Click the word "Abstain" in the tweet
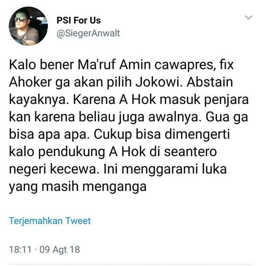 (210, 82)
